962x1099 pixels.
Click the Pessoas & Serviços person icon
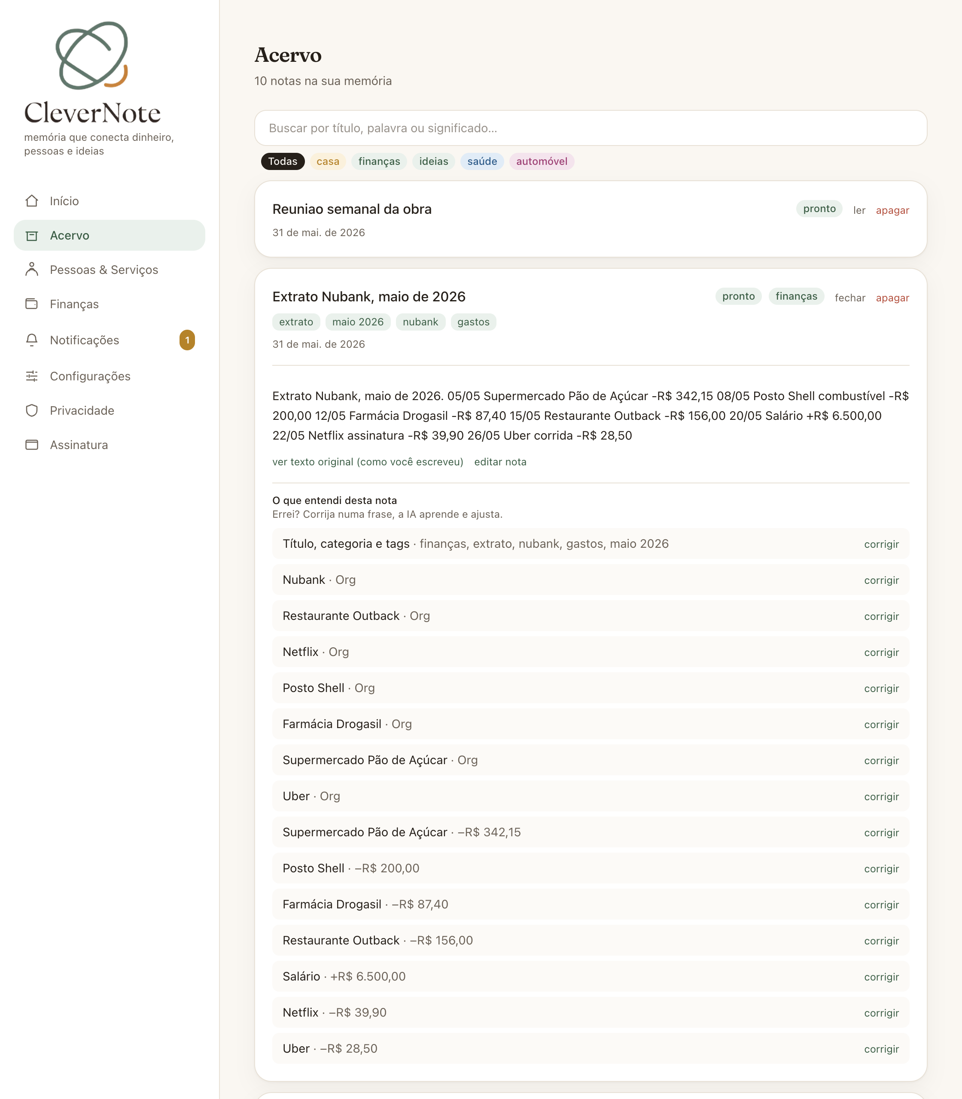tap(32, 270)
